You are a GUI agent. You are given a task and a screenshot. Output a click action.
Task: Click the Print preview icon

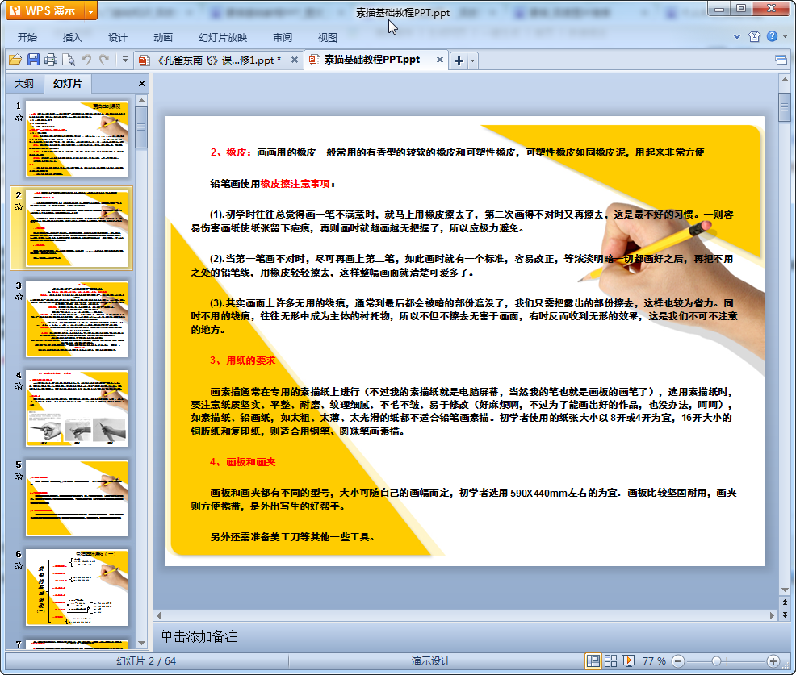68,60
